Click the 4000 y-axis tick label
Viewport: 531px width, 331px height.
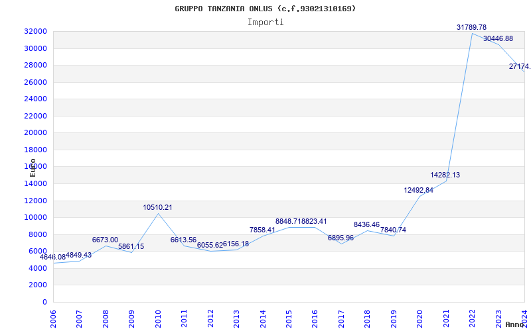click(37, 268)
